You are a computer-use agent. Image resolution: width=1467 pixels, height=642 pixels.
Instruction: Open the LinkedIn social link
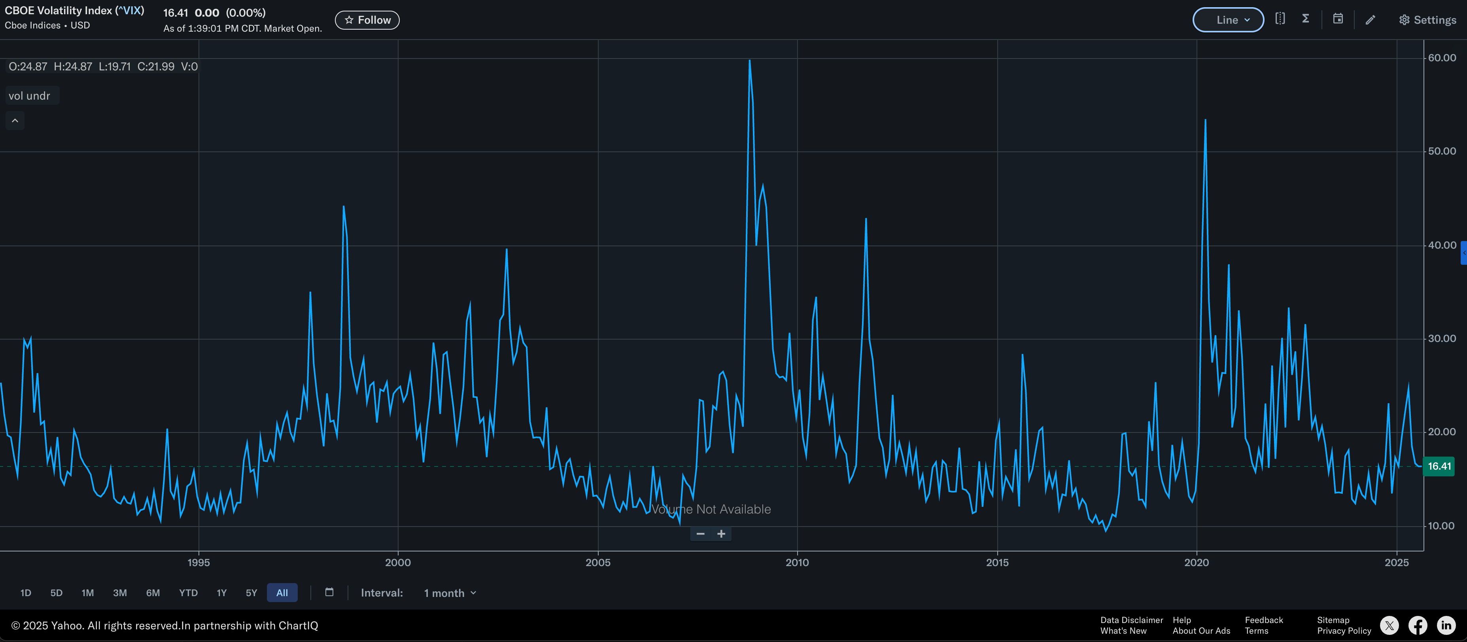[x=1446, y=625]
